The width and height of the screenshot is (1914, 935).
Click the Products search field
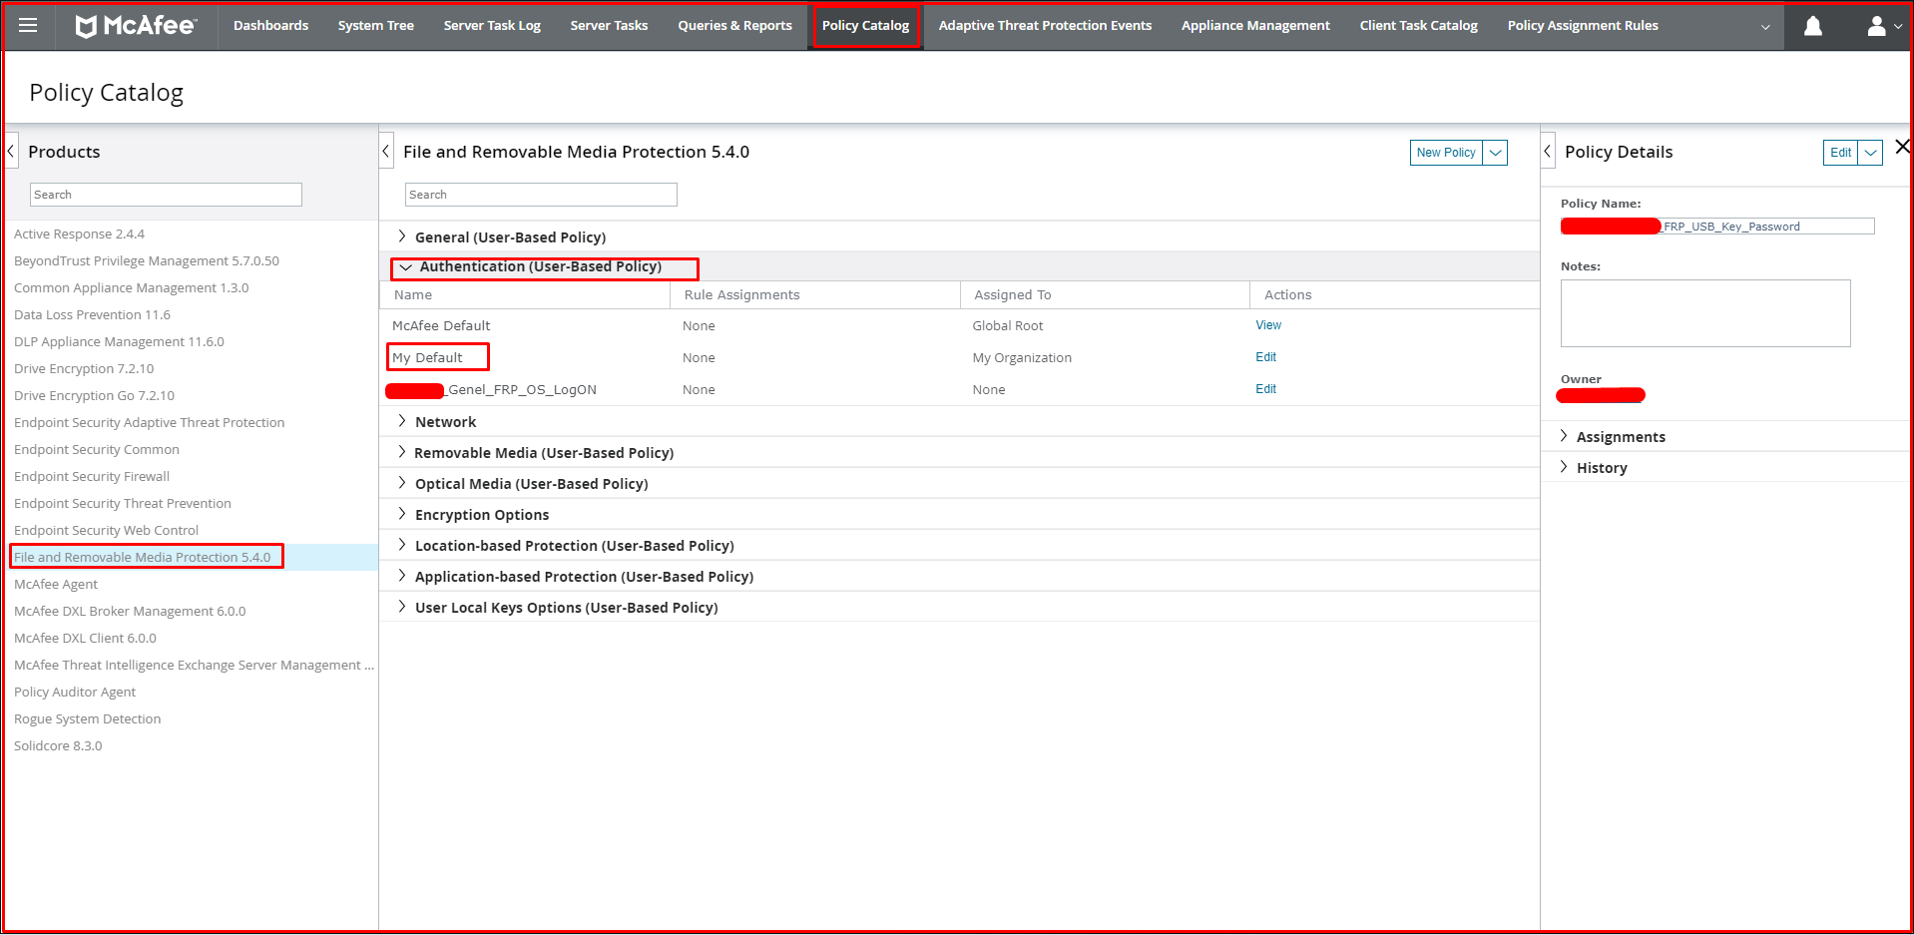pyautogui.click(x=166, y=195)
